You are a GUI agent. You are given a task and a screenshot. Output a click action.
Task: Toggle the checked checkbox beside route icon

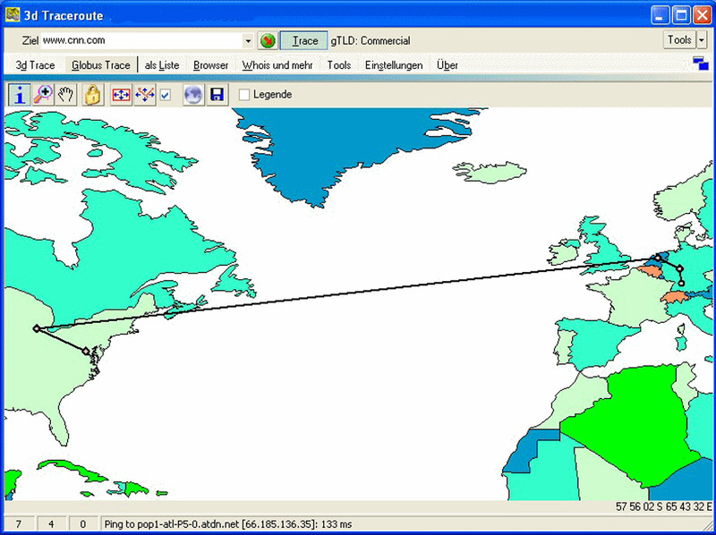[166, 95]
